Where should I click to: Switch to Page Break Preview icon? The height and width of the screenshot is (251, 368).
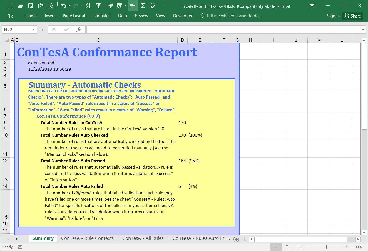(x=299, y=247)
